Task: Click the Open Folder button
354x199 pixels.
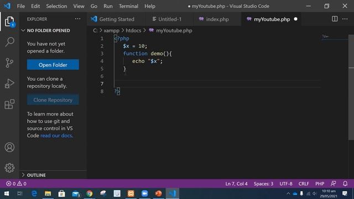Action: pyautogui.click(x=53, y=65)
